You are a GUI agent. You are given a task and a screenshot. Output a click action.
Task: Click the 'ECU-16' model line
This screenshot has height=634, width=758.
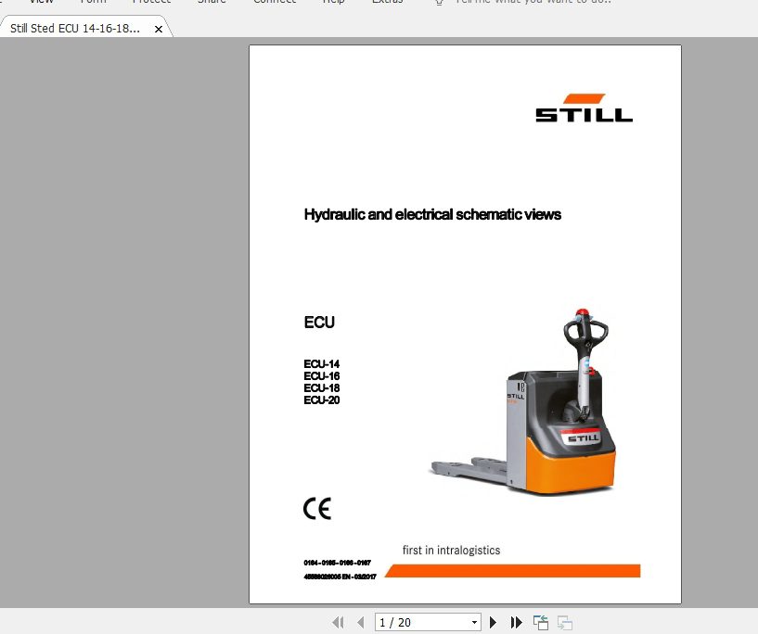click(321, 376)
